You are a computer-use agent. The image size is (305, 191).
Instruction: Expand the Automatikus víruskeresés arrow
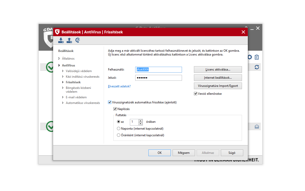tap(63, 103)
